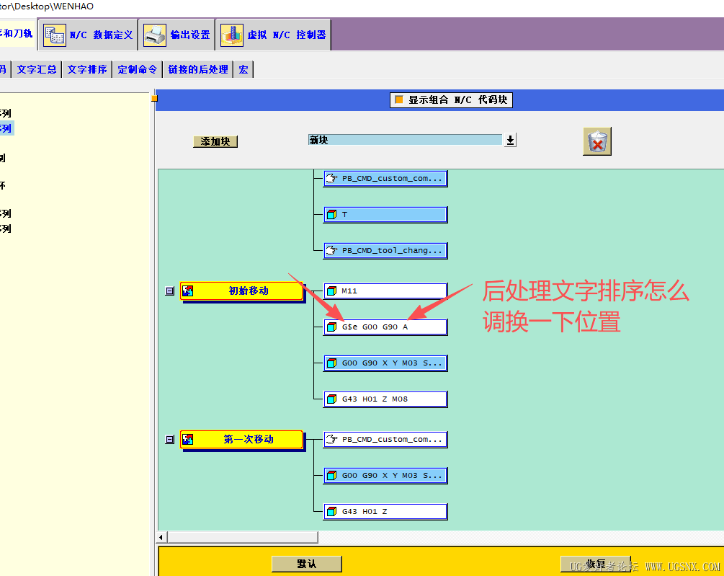Viewport: 724px width, 576px height.
Task: Click the hand icon on top PB_CMD_custom_com...
Action: 331,178
